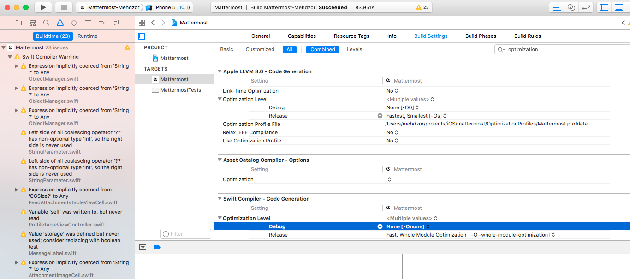The height and width of the screenshot is (279, 630).
Task: Switch to the version editor
Action: click(x=586, y=7)
